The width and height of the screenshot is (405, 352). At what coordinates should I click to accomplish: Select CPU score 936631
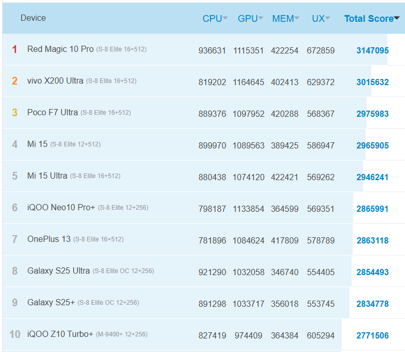tap(212, 50)
